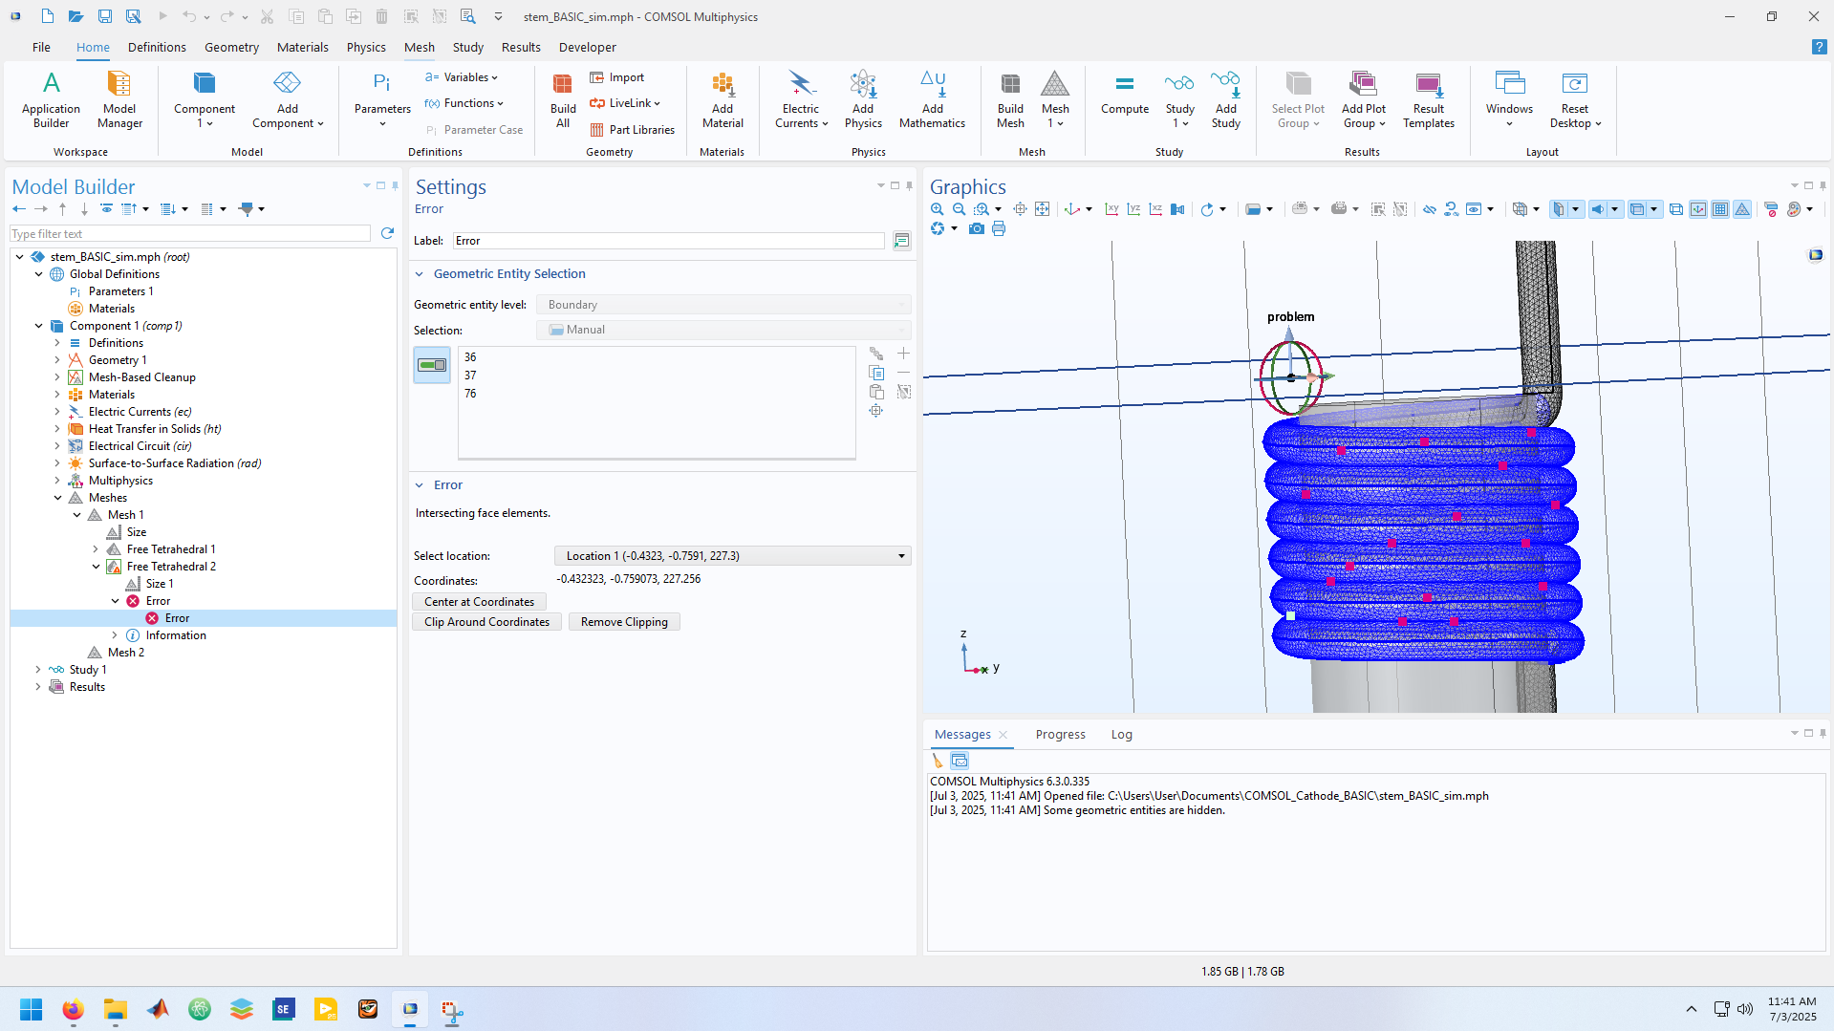Take a snapshot with the camera icon

976,229
